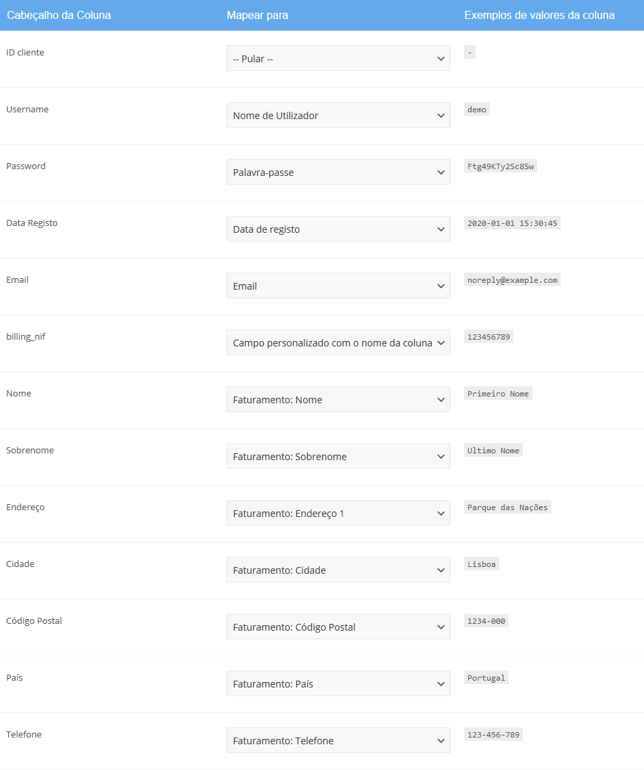Image resolution: width=644 pixels, height=770 pixels.
Task: Click the 2020-01-01 15:30:45 example value
Action: point(512,223)
